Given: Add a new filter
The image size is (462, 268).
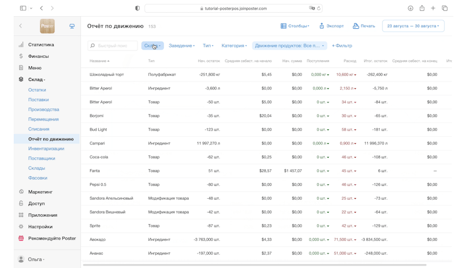Looking at the screenshot, I should point(342,46).
